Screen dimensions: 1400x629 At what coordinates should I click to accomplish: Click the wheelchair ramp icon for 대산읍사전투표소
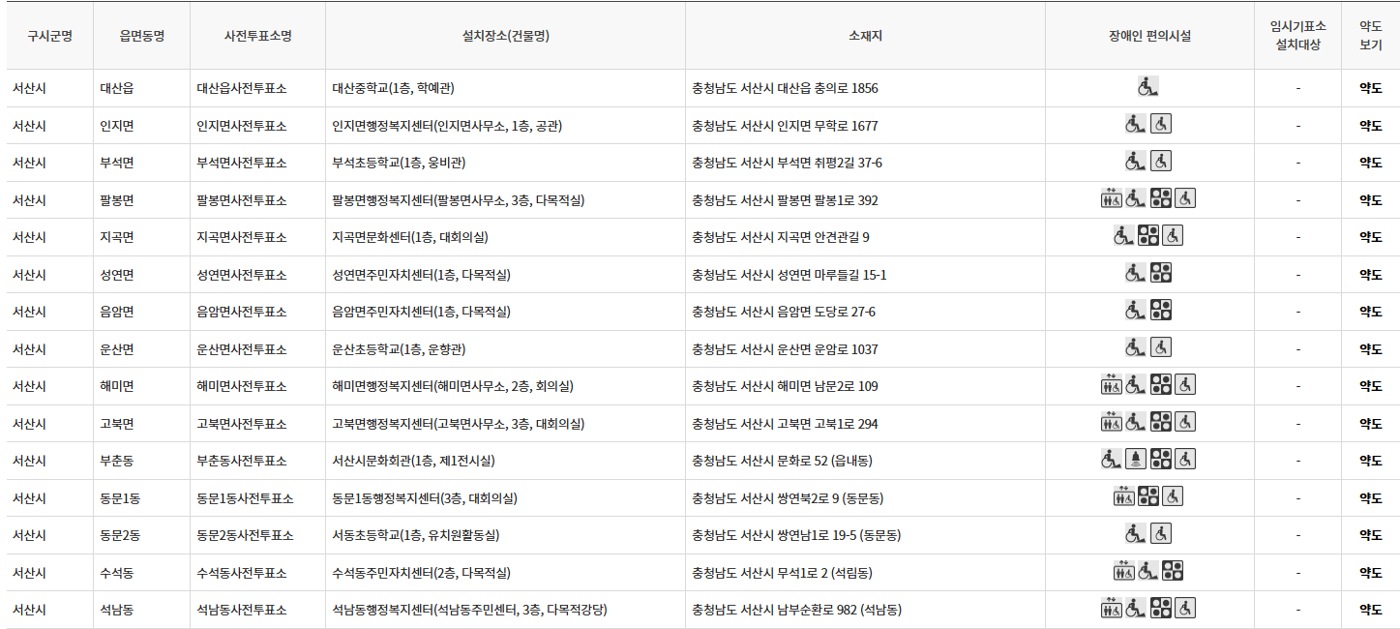1148,86
